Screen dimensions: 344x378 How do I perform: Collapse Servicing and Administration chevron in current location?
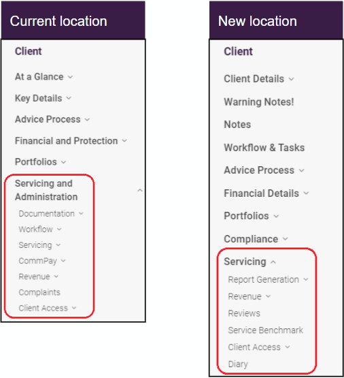pos(140,191)
